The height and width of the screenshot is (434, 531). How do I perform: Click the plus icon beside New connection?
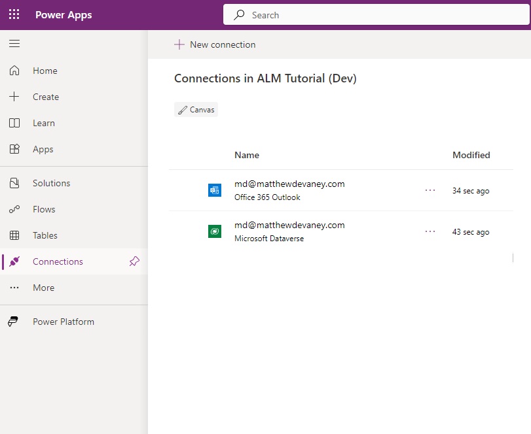179,44
